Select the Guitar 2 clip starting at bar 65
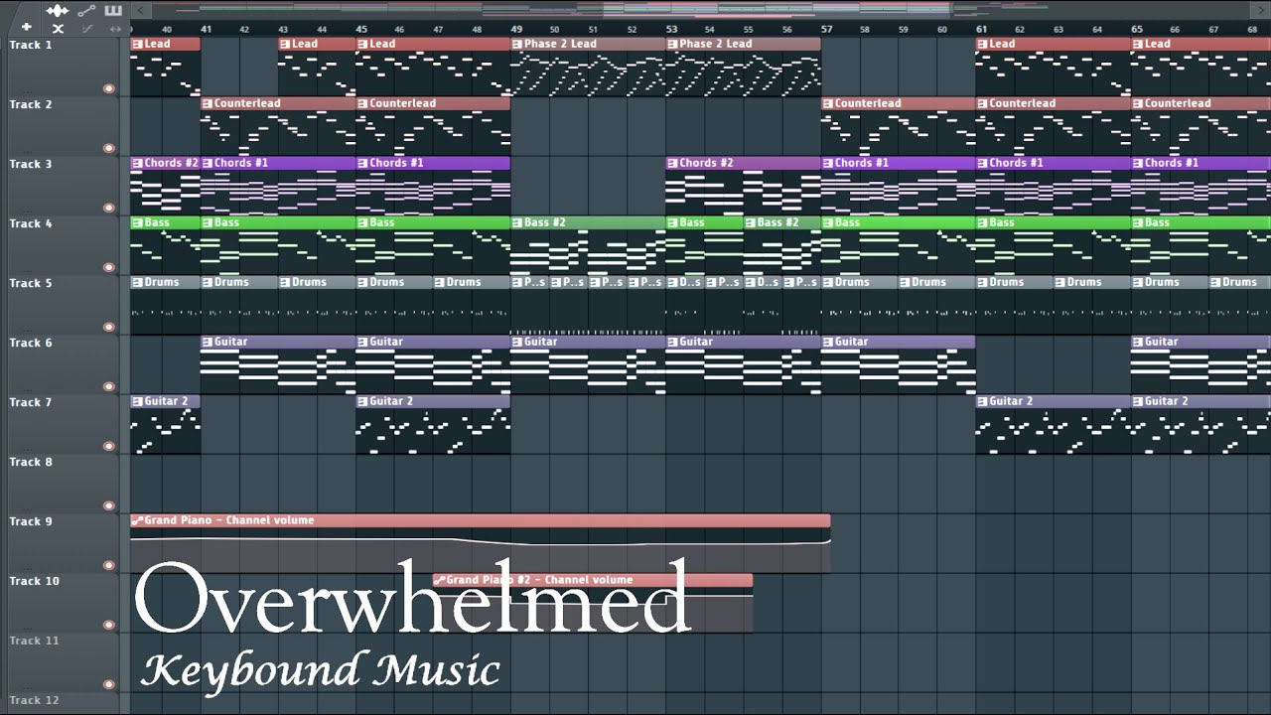This screenshot has height=715, width=1271. 1200,425
